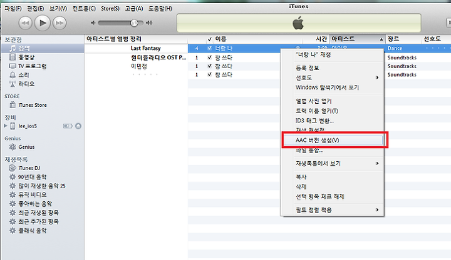The height and width of the screenshot is (260, 451).
Task: Open 많이 재생한 음악 25 playlist gear
Action: pos(13,186)
